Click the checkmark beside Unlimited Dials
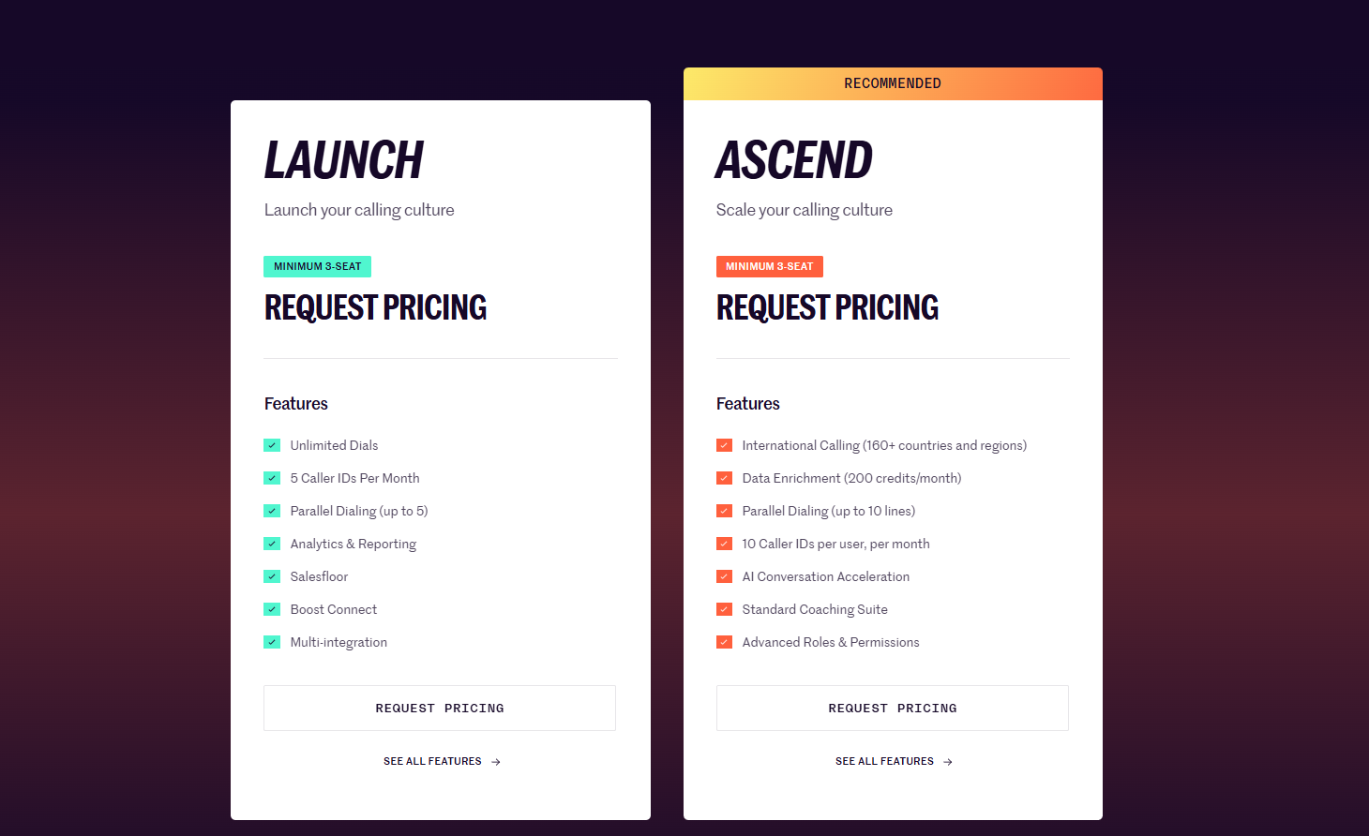 (x=272, y=445)
